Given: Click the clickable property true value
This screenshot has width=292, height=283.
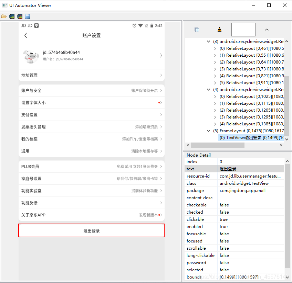Looking at the screenshot, I should 251,219.
